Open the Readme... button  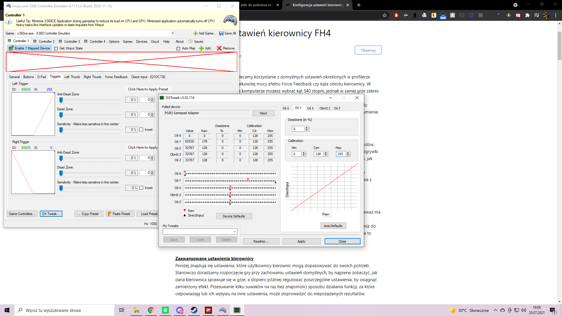click(x=261, y=241)
